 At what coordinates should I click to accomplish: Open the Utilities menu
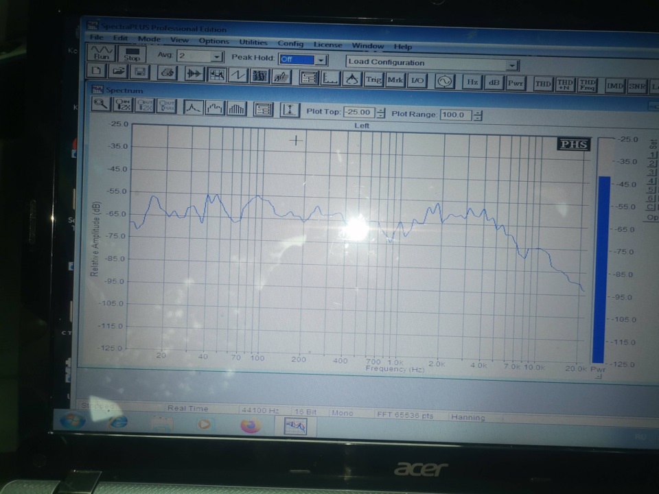(253, 43)
